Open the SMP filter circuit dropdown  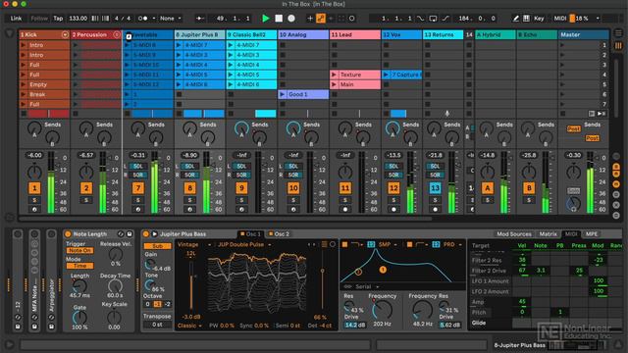[x=388, y=244]
